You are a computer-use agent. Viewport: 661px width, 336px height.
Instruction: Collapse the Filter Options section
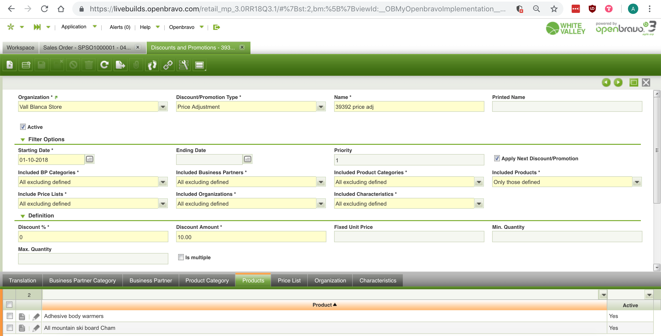[23, 139]
